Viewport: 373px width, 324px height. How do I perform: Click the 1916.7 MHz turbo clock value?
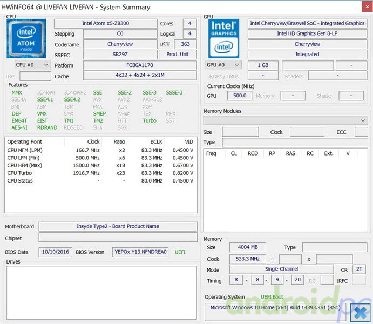[x=86, y=173]
